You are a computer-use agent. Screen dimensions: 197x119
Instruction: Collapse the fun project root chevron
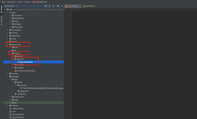click(5, 10)
